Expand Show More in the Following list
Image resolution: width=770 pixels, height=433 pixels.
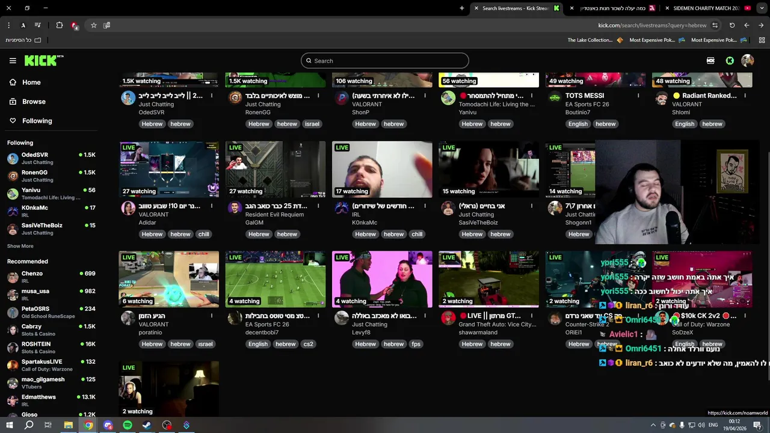20,246
